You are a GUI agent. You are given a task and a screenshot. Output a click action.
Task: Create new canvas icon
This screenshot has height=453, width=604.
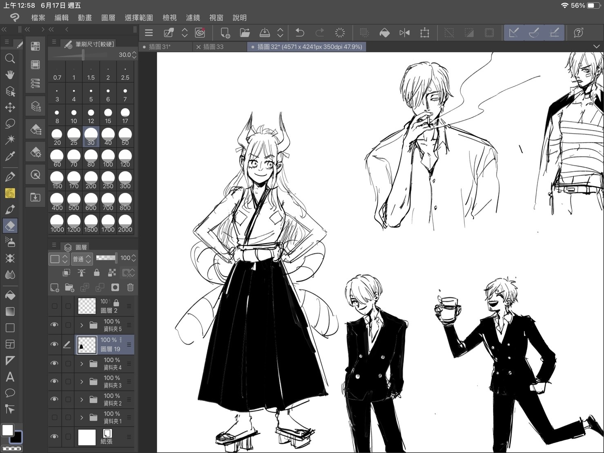coord(225,33)
